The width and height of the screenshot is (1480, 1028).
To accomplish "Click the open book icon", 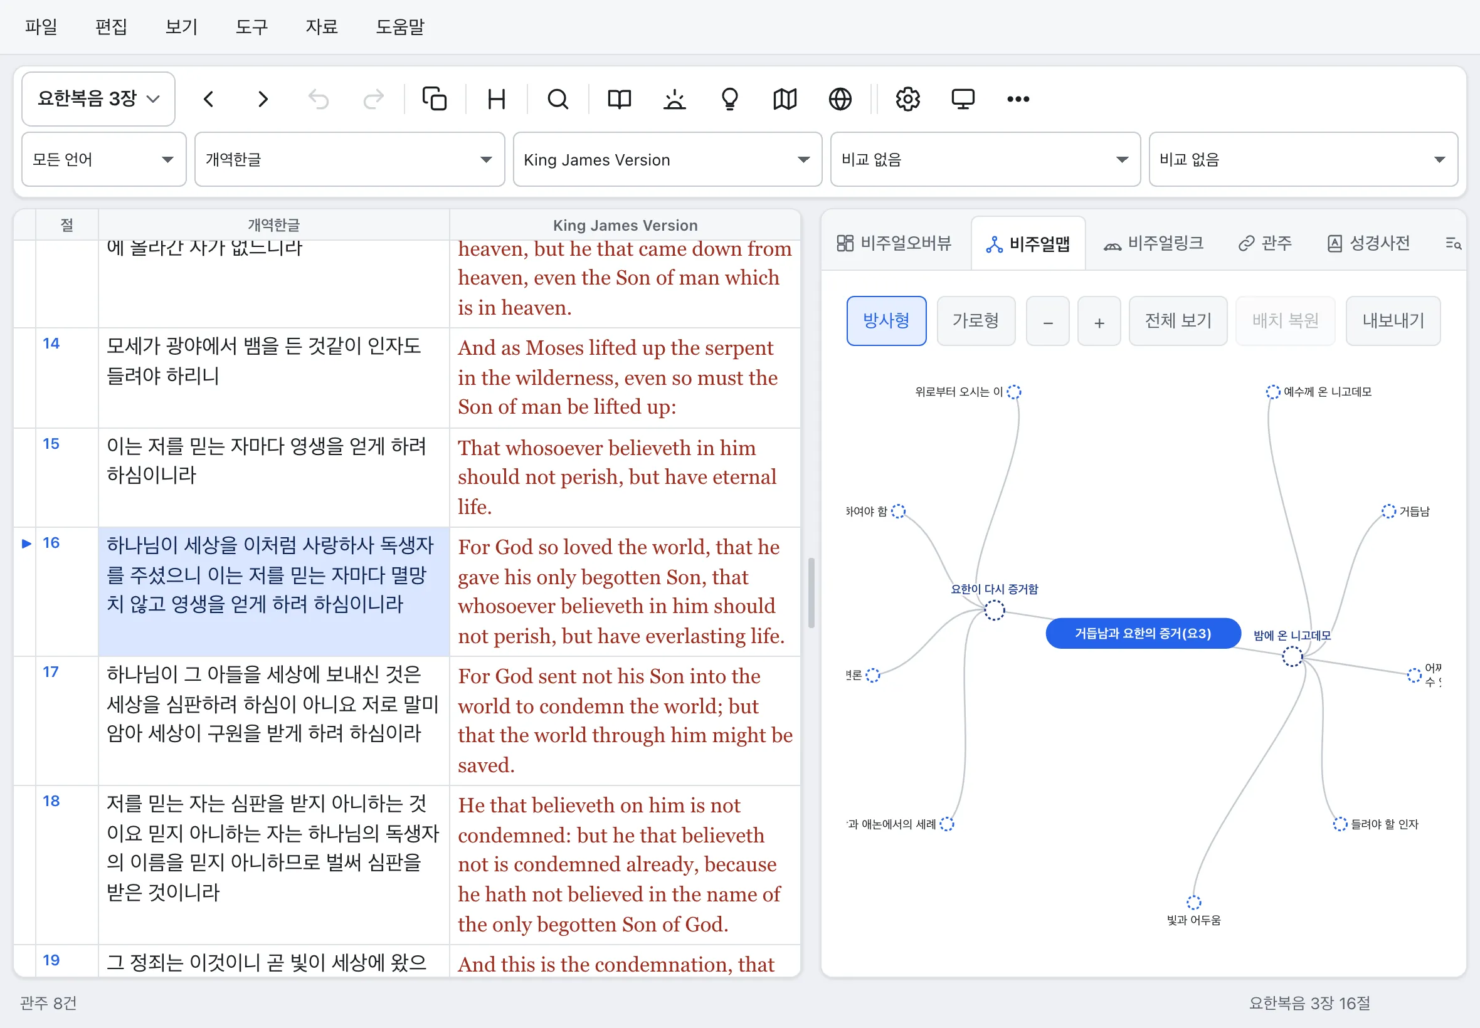I will [619, 99].
